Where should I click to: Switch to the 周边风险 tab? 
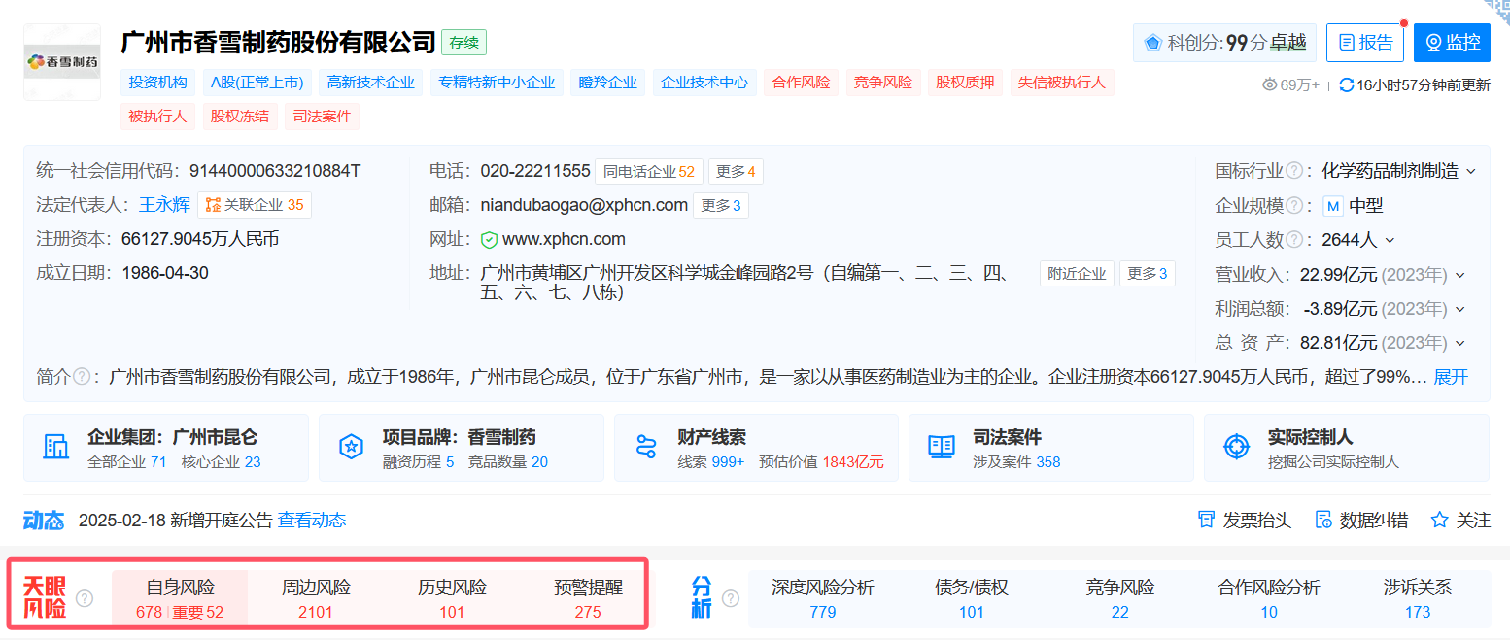[x=316, y=598]
